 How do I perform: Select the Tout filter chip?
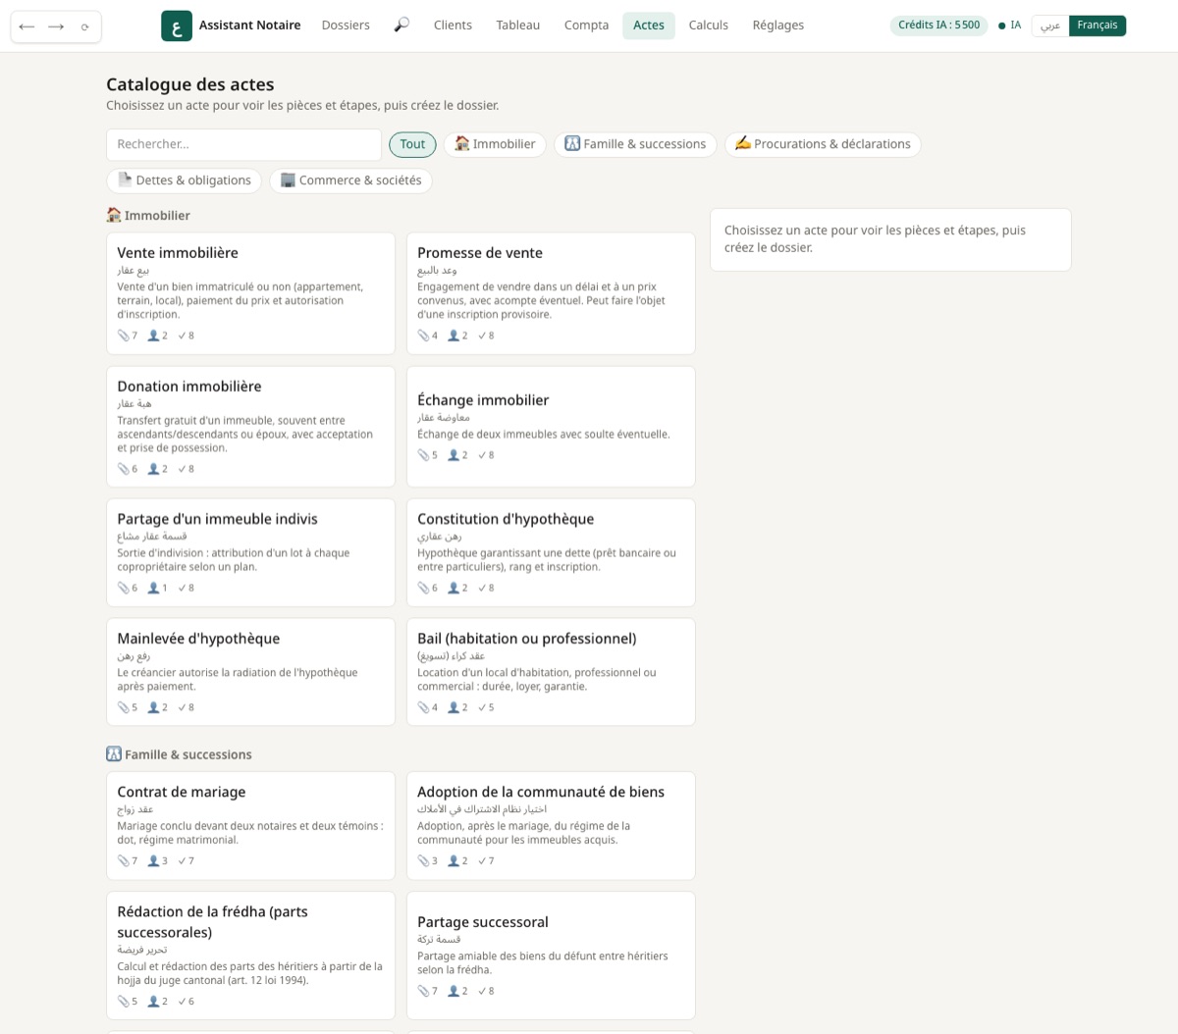(412, 144)
